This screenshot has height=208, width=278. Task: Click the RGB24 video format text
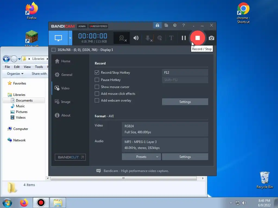click(x=129, y=126)
